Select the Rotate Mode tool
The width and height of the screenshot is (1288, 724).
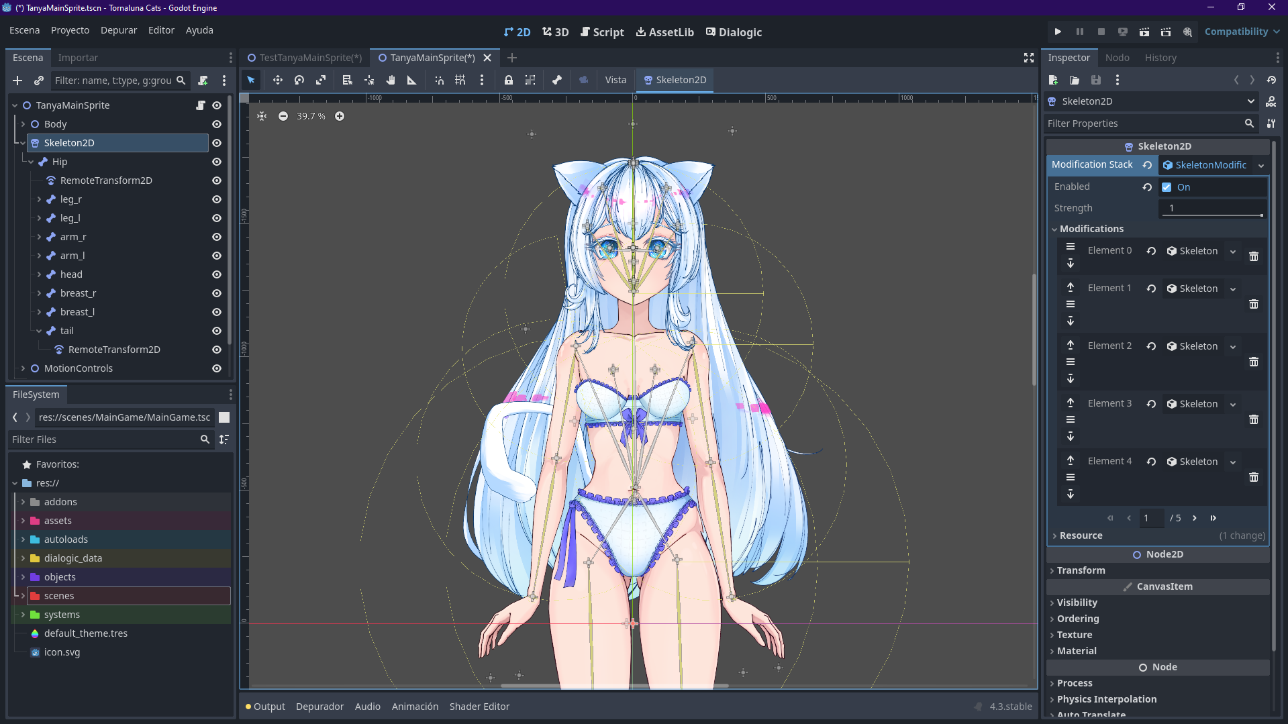coord(299,80)
